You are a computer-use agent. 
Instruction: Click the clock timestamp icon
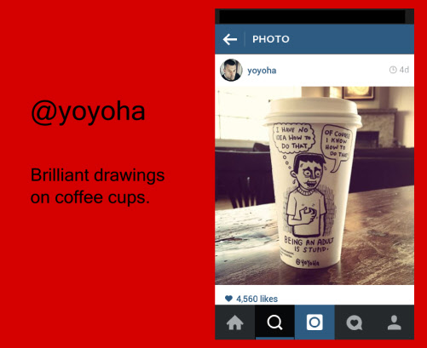[393, 70]
